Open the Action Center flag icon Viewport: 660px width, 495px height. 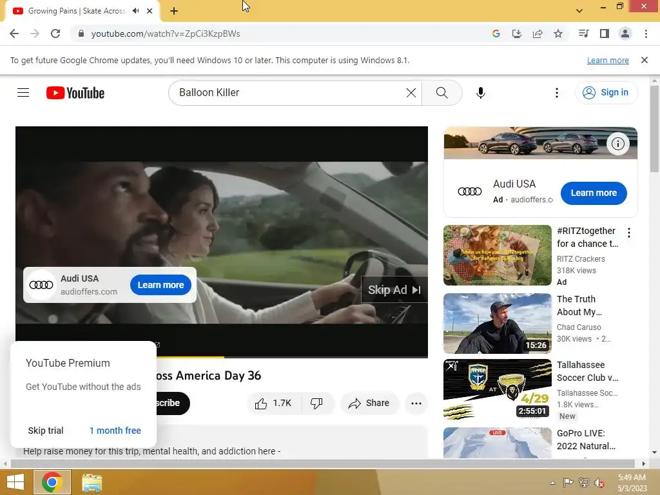[568, 482]
